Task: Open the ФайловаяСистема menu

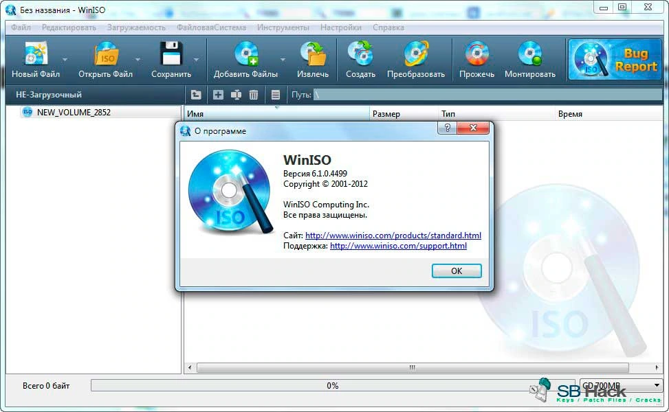Action: click(x=211, y=27)
